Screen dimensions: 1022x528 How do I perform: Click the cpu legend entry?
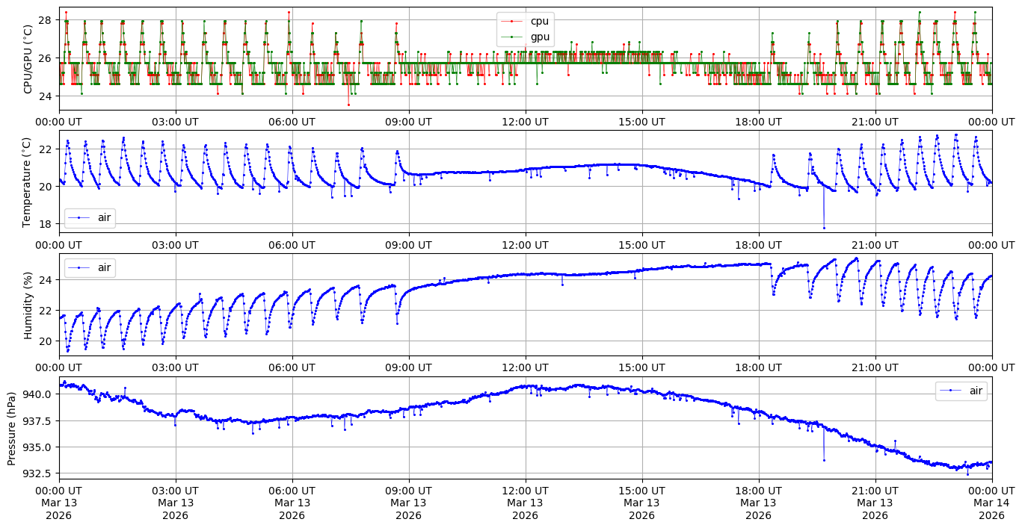(539, 21)
